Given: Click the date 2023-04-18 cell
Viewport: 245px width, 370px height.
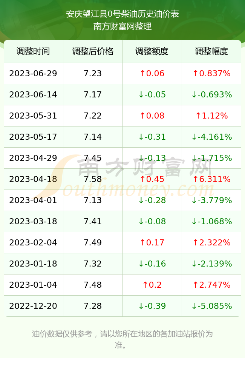Looking at the screenshot, I should click(33, 179).
